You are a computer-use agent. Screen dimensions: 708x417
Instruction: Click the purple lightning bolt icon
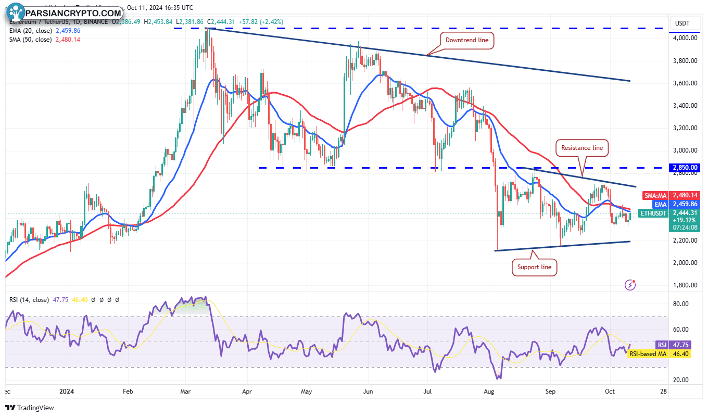pos(630,285)
